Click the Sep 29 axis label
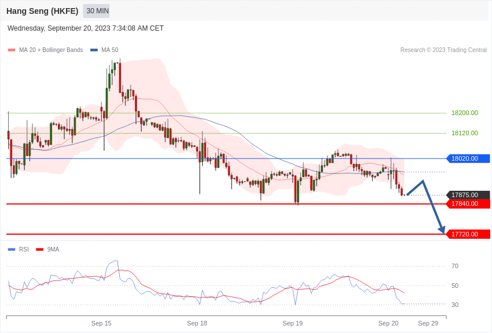This screenshot has width=492, height=333. click(428, 323)
